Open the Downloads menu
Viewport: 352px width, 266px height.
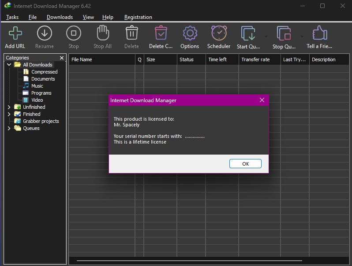60,17
